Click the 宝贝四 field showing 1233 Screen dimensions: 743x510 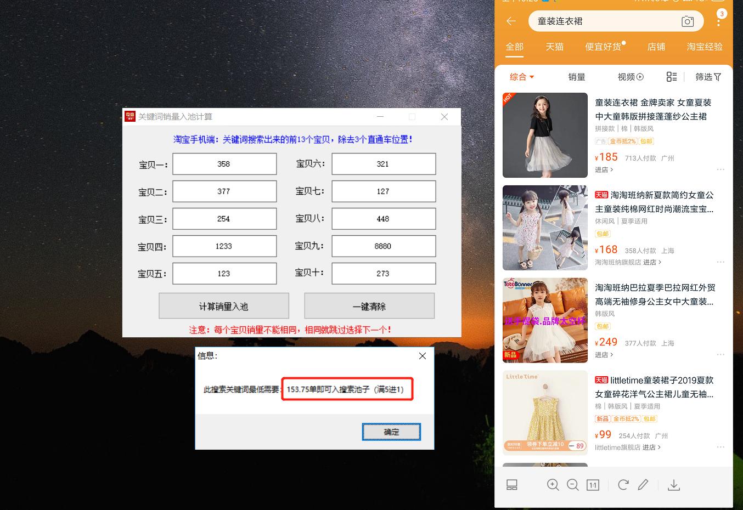(x=224, y=246)
